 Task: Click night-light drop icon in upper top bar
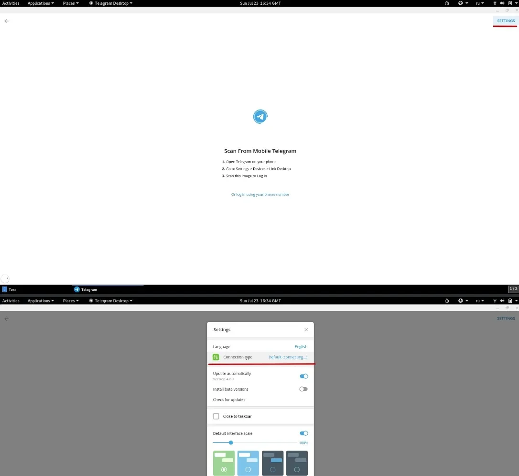point(447,3)
